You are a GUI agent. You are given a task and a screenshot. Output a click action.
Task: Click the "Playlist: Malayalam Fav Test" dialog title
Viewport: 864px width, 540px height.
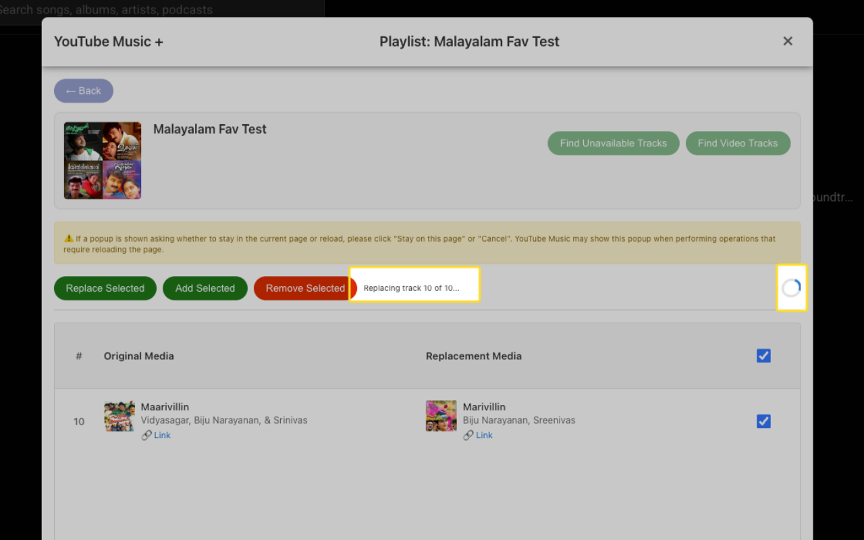click(x=469, y=41)
